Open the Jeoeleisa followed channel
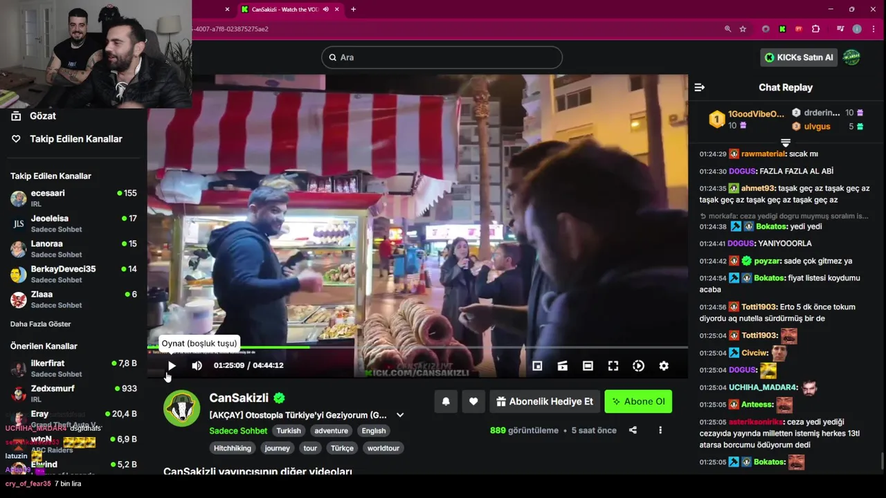The width and height of the screenshot is (886, 498). click(x=73, y=223)
